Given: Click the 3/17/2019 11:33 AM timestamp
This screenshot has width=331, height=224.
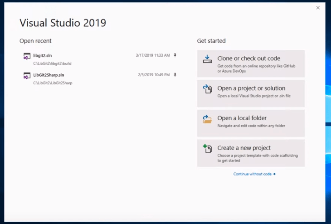Looking at the screenshot, I should tap(153, 55).
